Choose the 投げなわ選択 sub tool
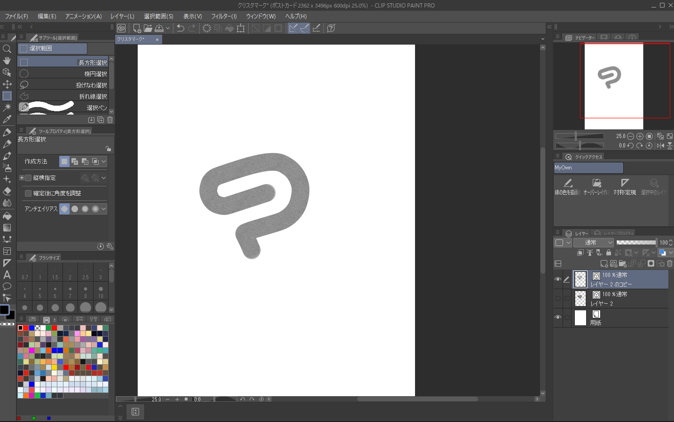Viewport: 674px width, 422px height. (x=63, y=85)
